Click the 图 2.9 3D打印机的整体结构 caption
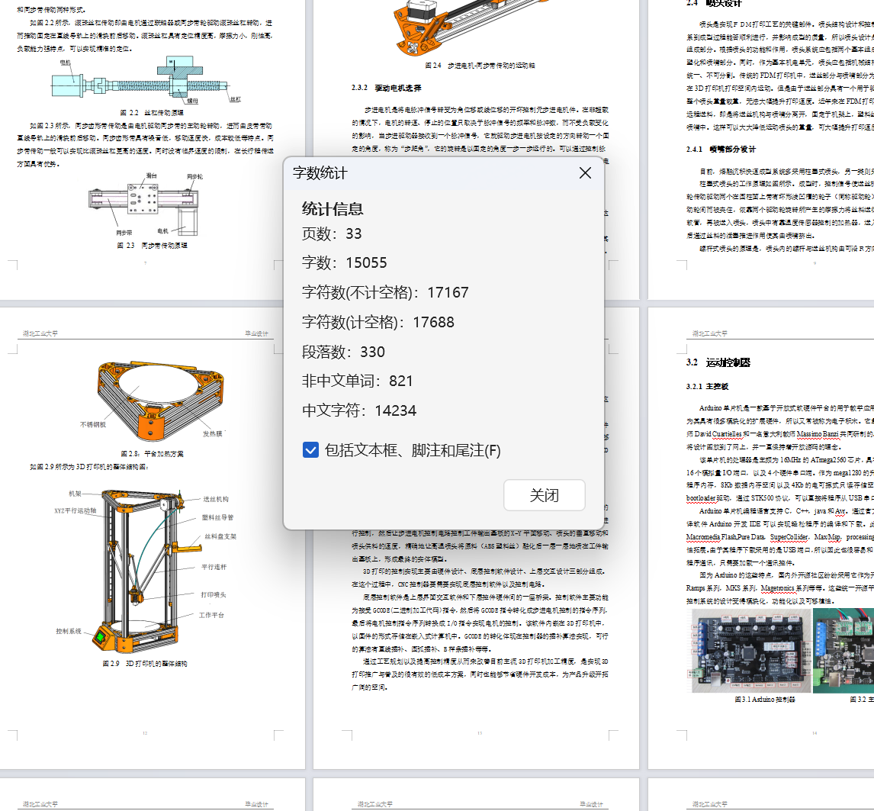 (145, 664)
